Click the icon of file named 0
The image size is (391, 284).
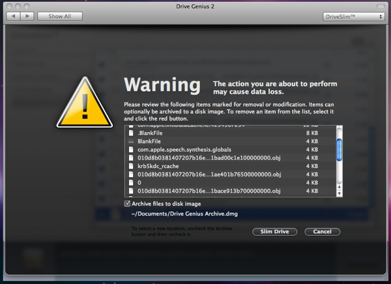pos(131,183)
